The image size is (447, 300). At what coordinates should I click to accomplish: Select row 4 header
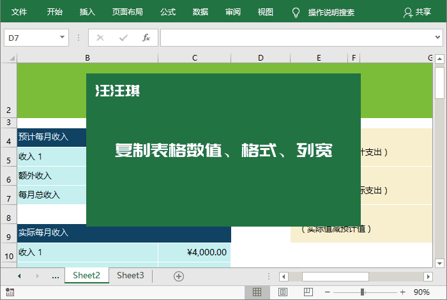8,138
